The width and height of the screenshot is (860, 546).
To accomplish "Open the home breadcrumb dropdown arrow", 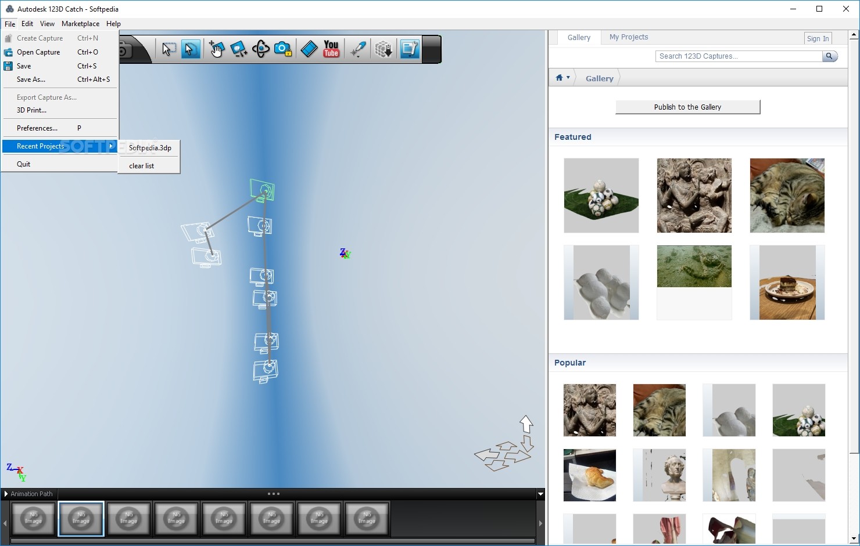I will [x=568, y=78].
